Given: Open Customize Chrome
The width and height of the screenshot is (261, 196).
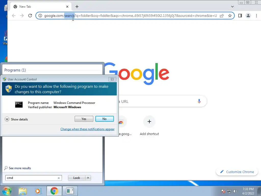Looking at the screenshot, I should click(x=237, y=172).
